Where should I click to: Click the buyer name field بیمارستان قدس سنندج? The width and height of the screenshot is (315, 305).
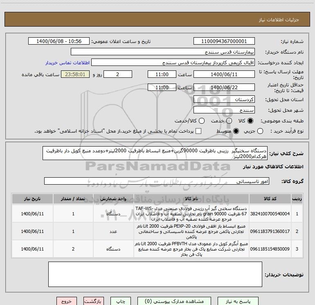click(x=163, y=52)
